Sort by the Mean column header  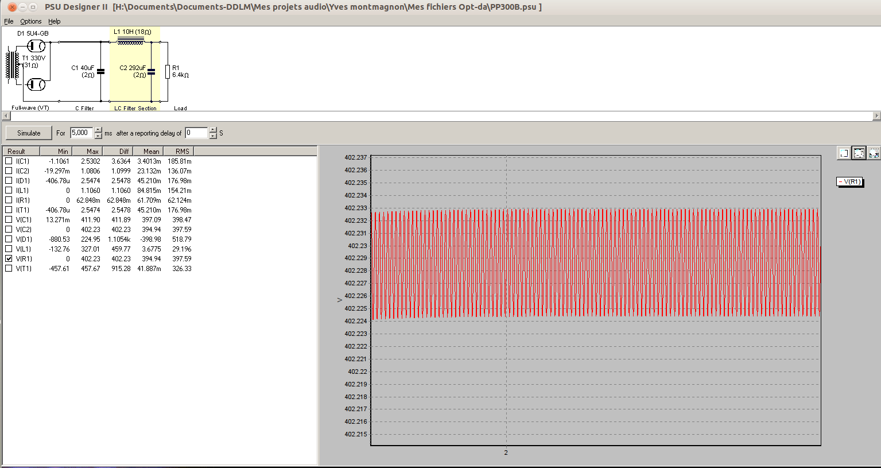pos(148,152)
